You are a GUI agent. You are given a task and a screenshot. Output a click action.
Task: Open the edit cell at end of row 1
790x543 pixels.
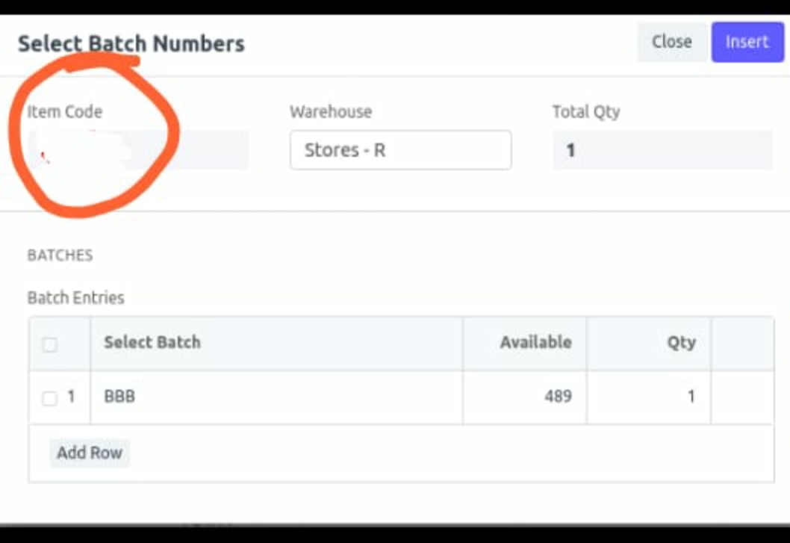tap(743, 397)
